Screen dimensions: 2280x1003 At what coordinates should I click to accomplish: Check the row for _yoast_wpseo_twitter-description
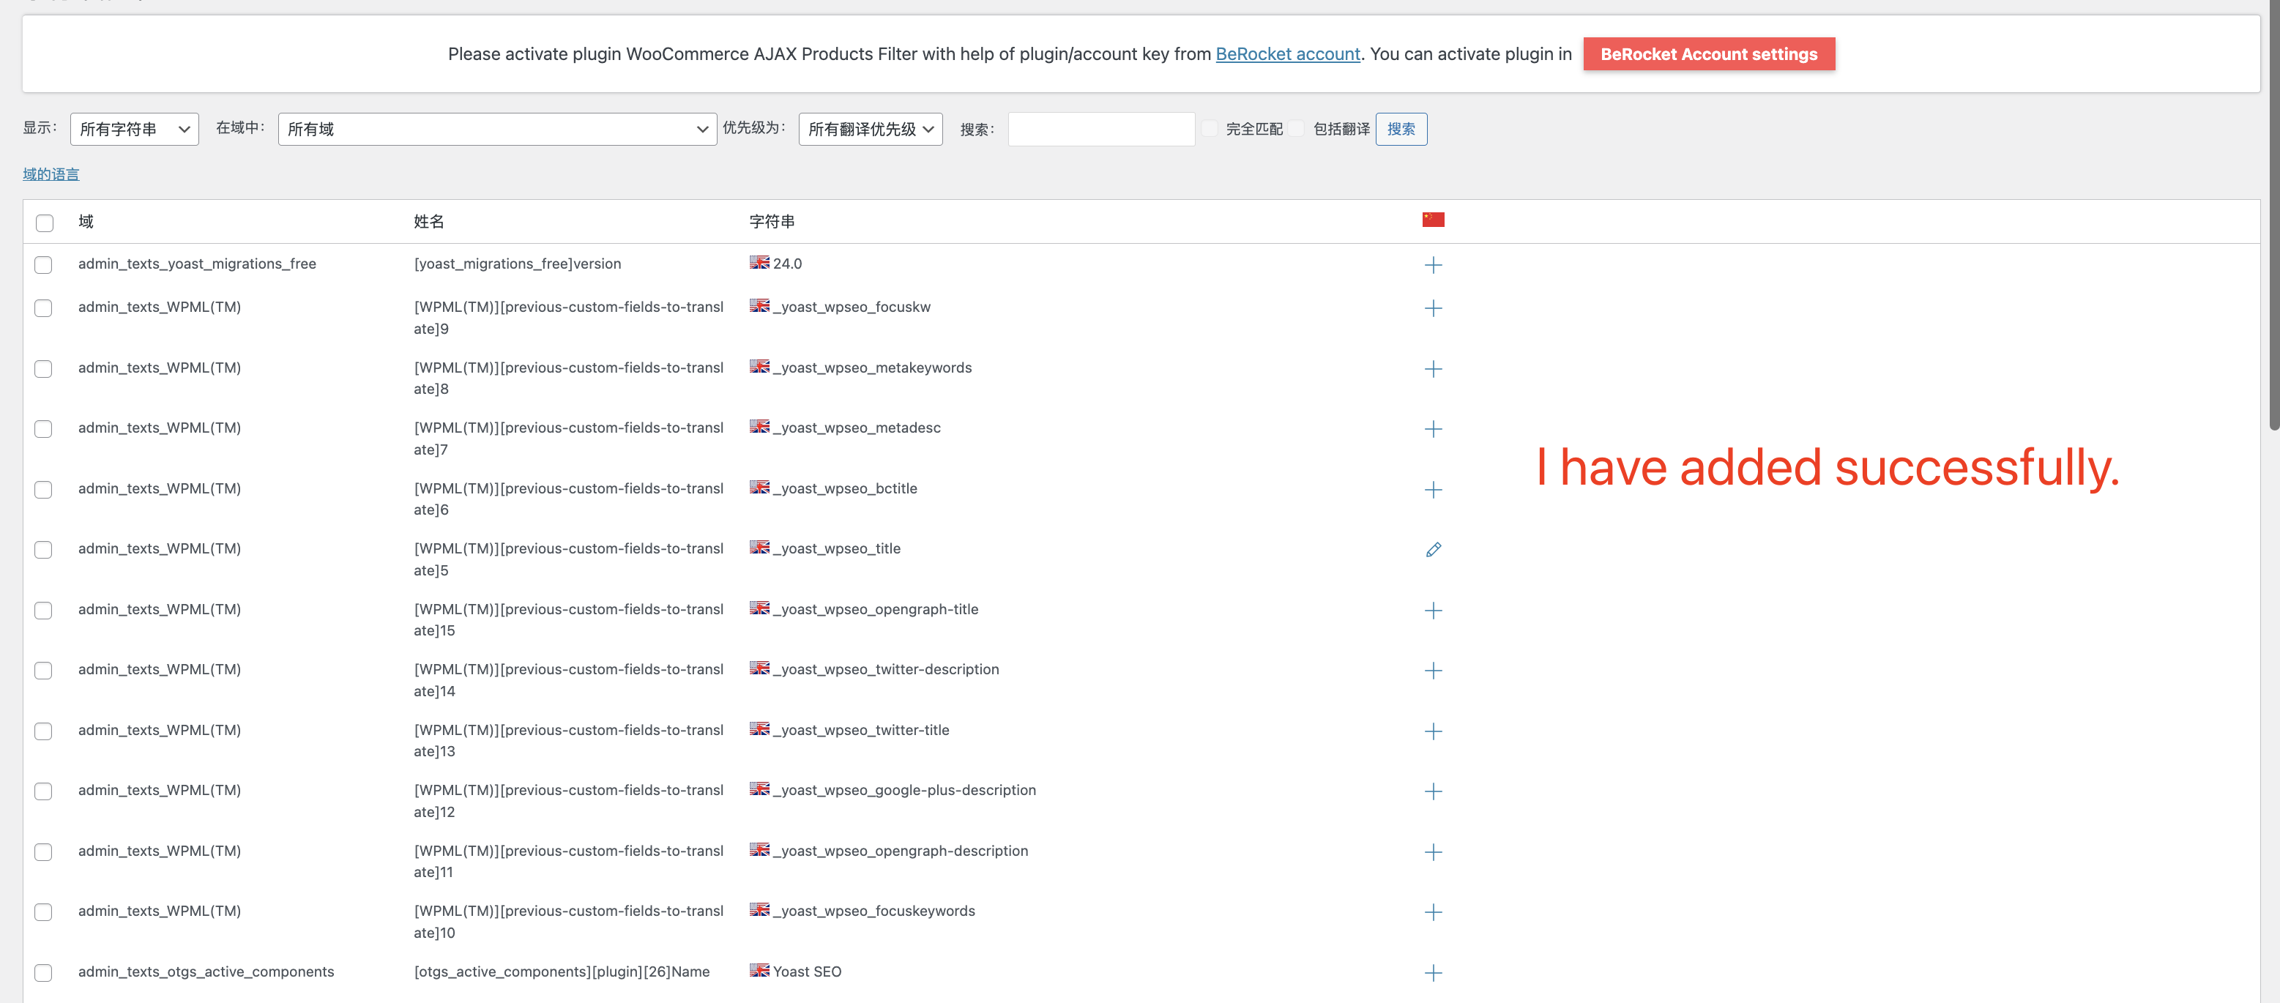(x=43, y=671)
